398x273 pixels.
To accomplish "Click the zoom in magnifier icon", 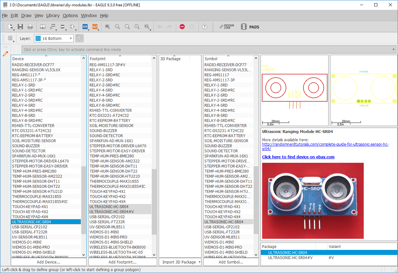I will click(117, 27).
